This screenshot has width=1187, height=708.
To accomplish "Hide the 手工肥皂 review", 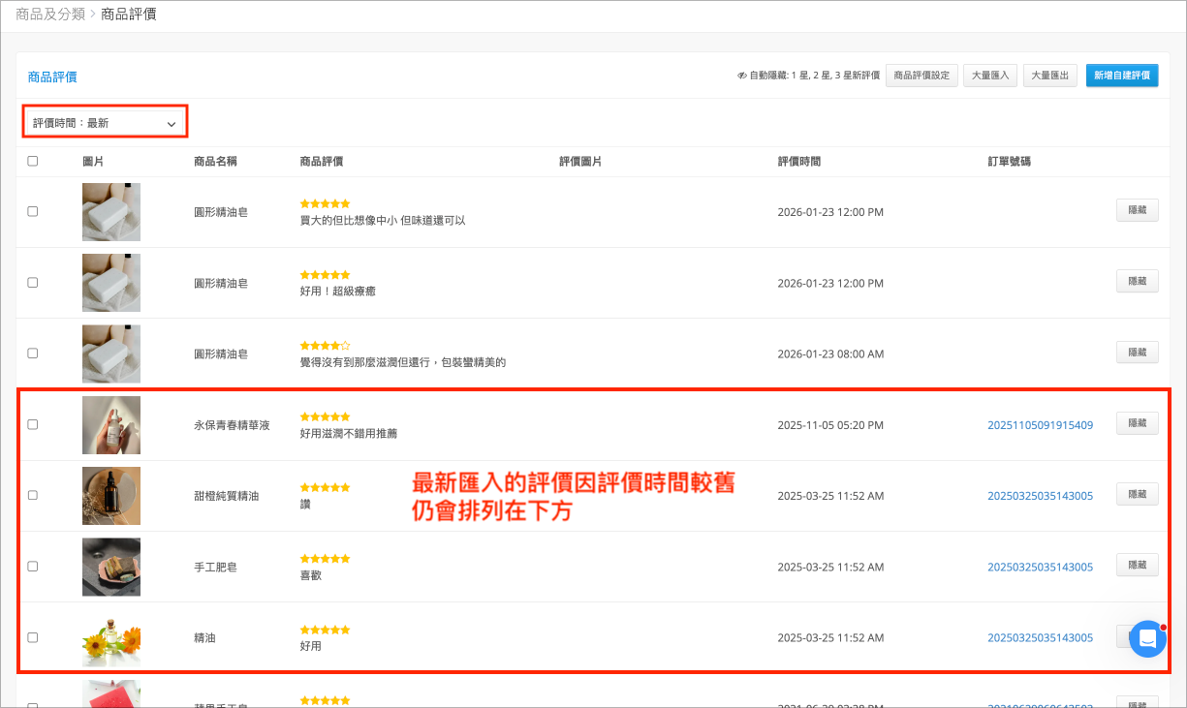I will [1138, 565].
